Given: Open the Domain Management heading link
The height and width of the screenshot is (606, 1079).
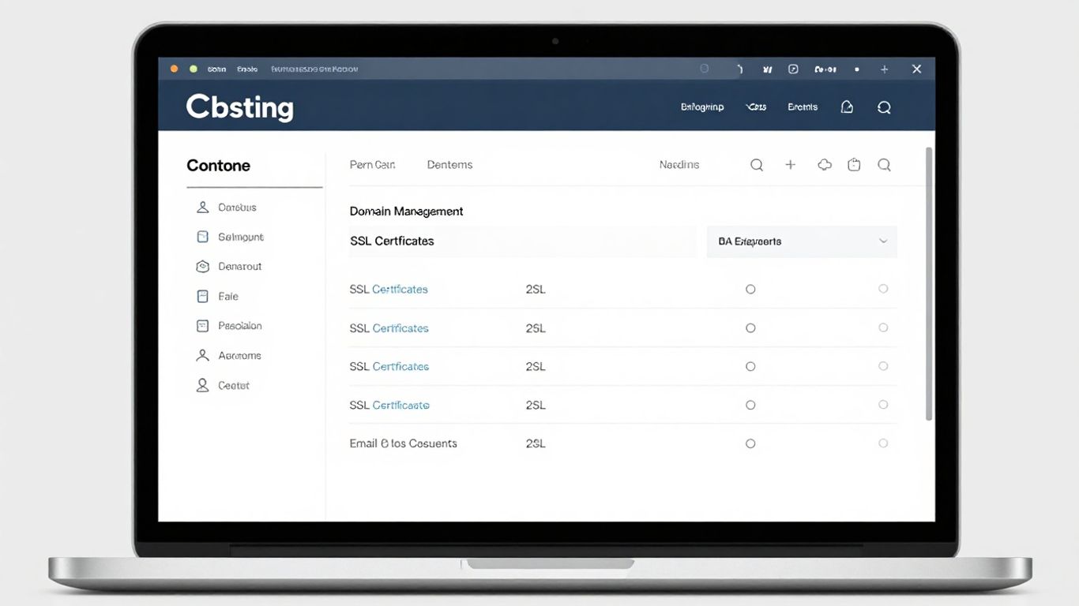Looking at the screenshot, I should (x=407, y=211).
